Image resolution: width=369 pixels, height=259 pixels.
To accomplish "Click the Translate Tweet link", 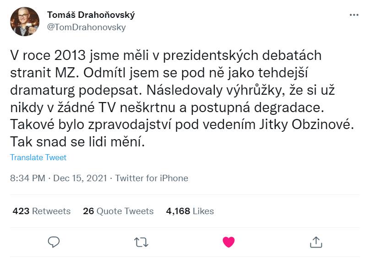I will pos(38,157).
